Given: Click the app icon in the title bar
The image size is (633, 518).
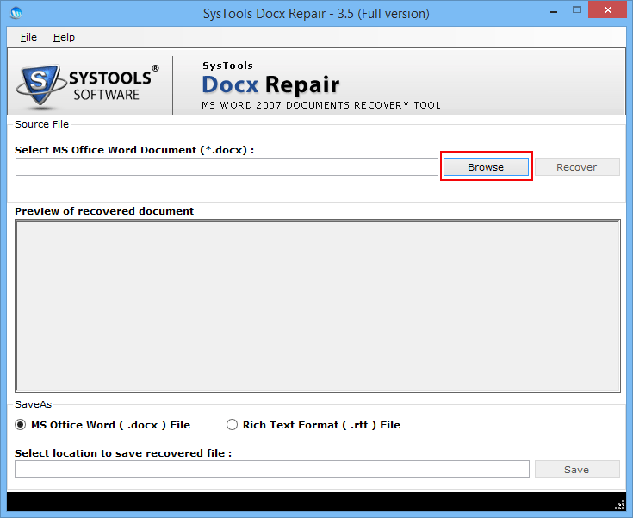Looking at the screenshot, I should 16,13.
